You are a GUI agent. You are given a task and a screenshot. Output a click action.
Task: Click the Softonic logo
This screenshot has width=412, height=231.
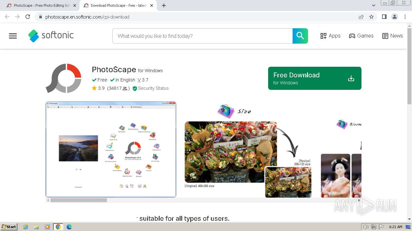pos(51,36)
